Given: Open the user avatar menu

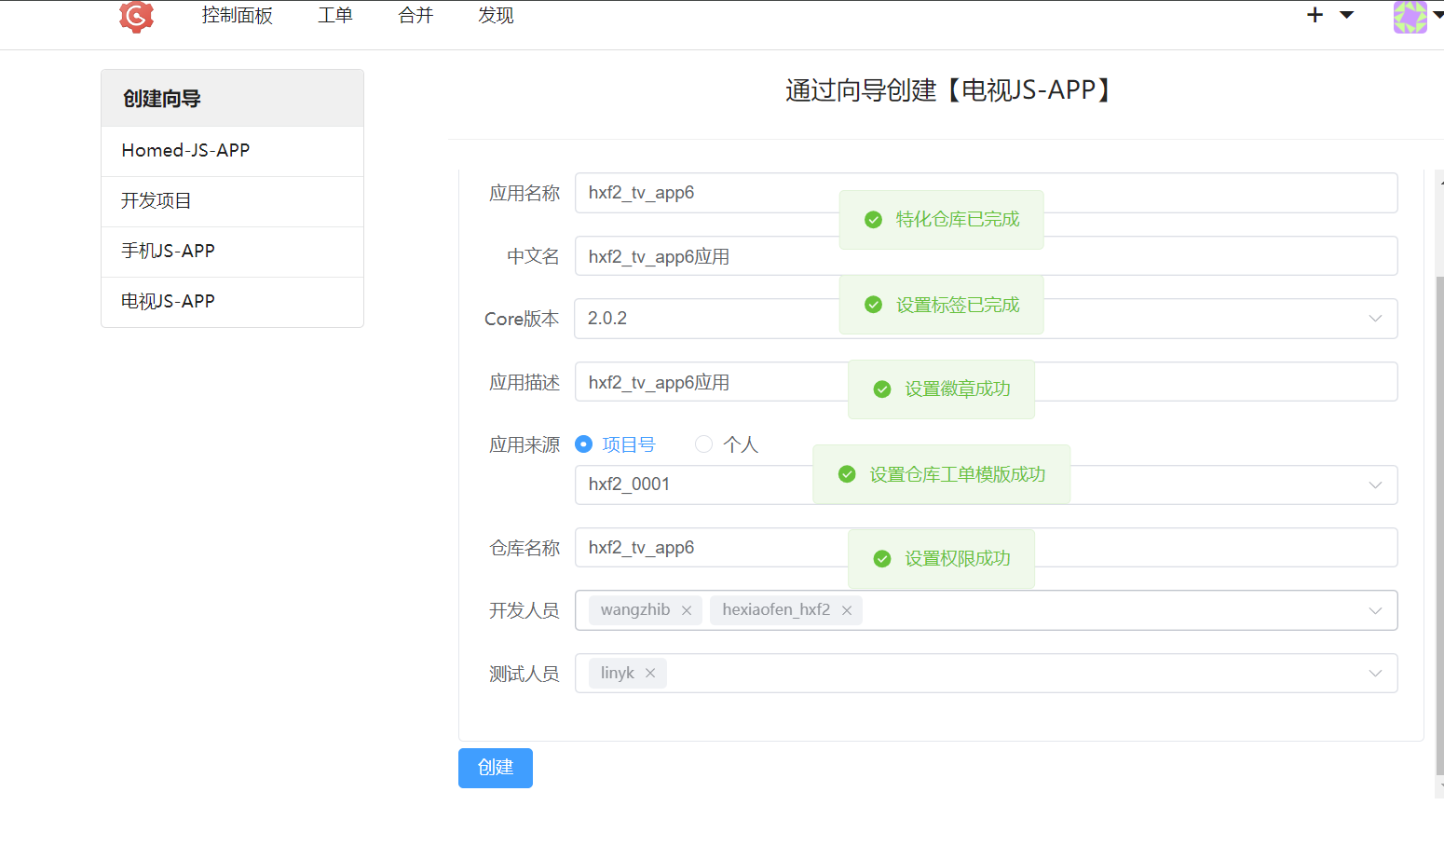Looking at the screenshot, I should [1410, 16].
